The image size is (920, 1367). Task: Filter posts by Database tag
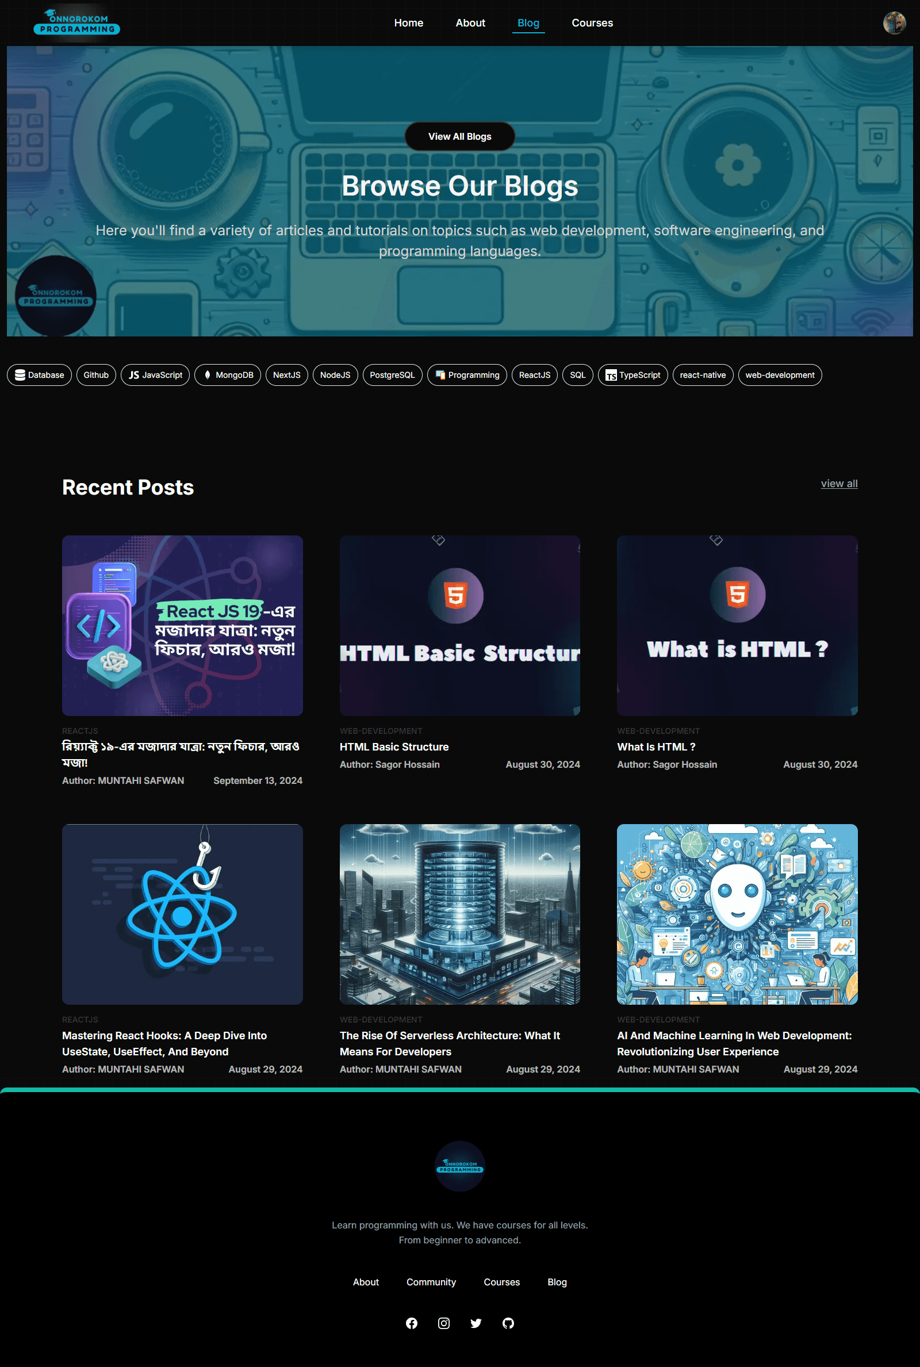39,375
